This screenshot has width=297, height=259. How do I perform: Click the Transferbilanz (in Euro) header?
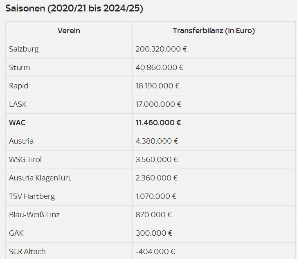[x=214, y=31]
